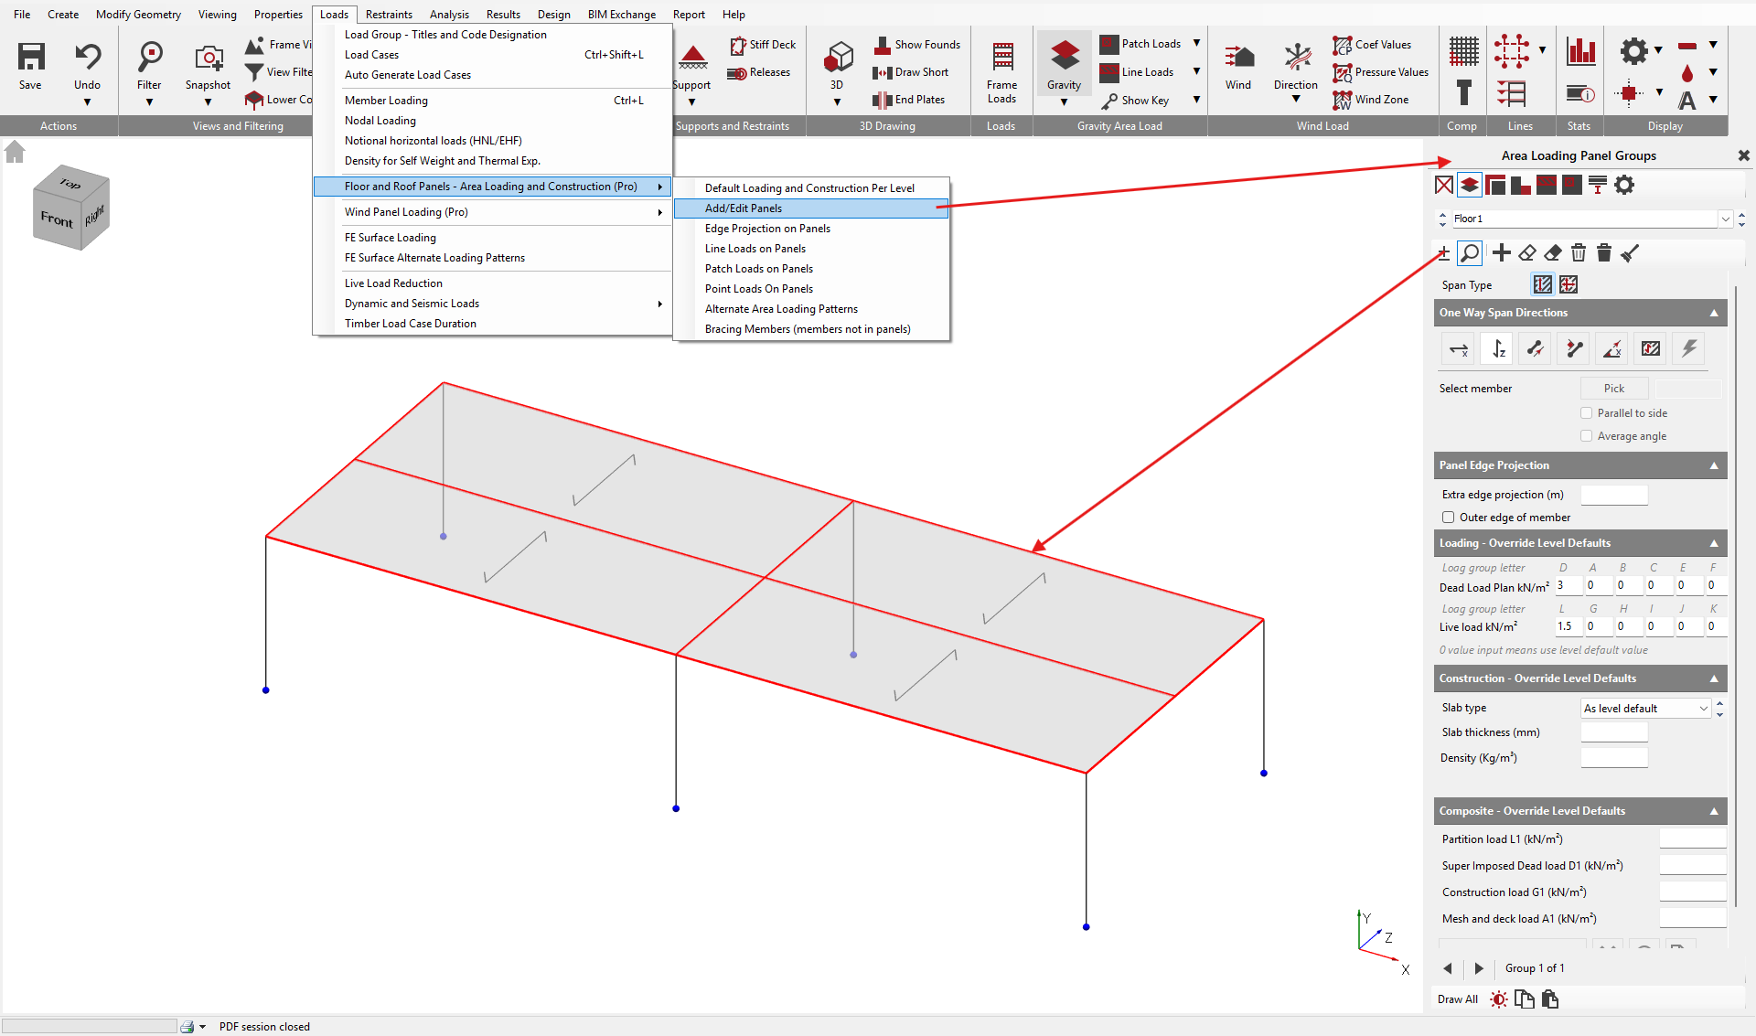Click the Show Founds button

pyautogui.click(x=917, y=44)
